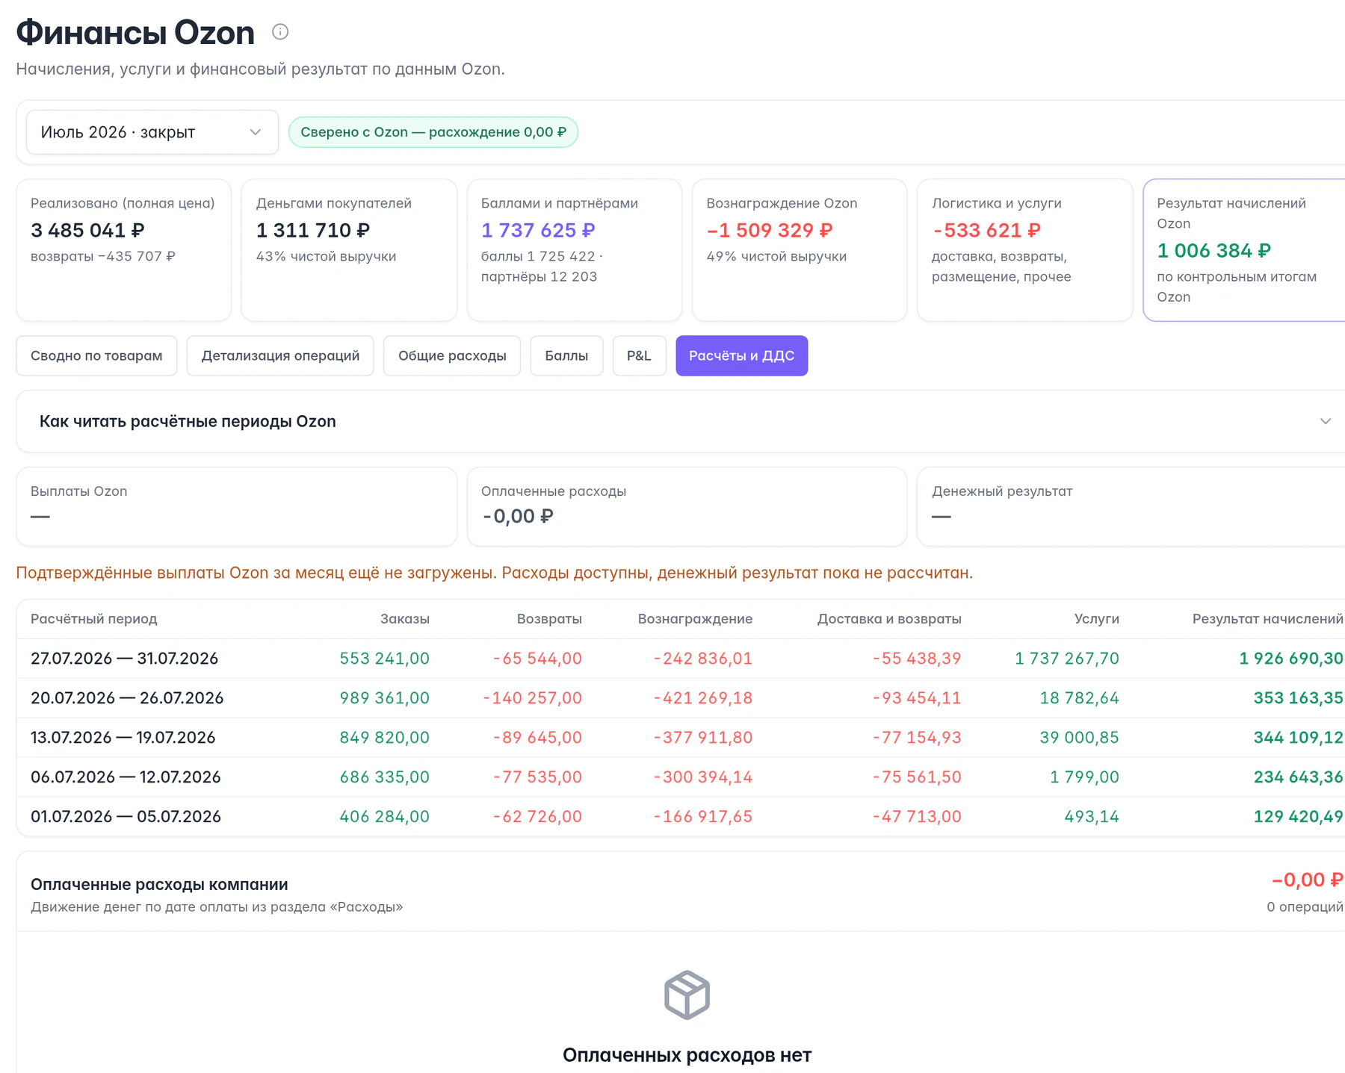Open the Логистика и услуги card

pos(1025,250)
